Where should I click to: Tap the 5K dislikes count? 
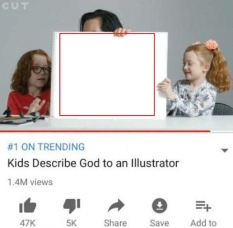(x=72, y=223)
